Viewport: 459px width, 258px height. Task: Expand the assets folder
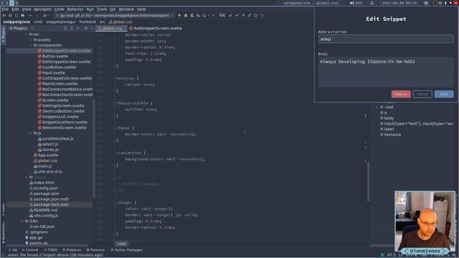point(30,40)
